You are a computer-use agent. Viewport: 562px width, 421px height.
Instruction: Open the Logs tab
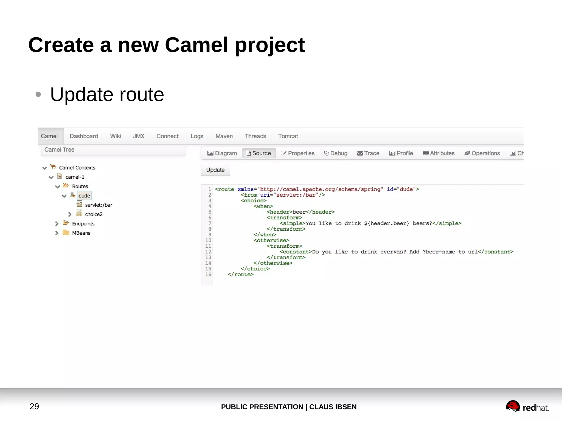(197, 136)
